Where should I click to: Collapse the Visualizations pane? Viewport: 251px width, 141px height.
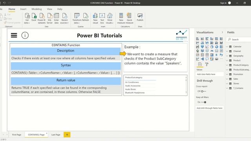[x=222, y=32]
